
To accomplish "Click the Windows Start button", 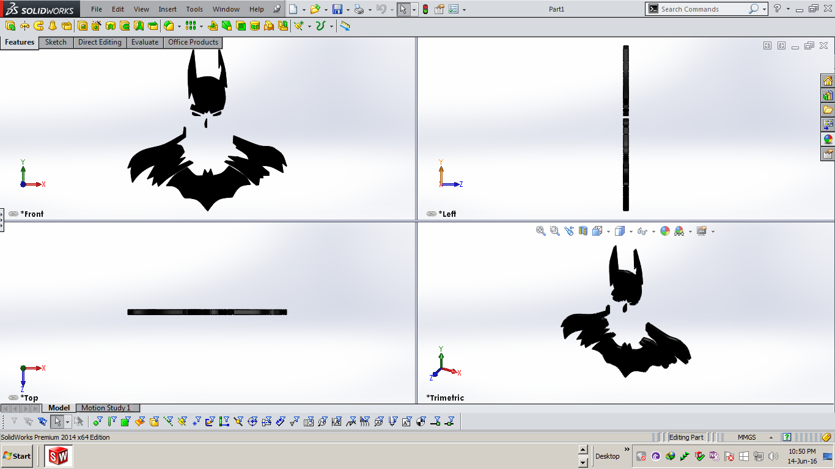I will [17, 456].
